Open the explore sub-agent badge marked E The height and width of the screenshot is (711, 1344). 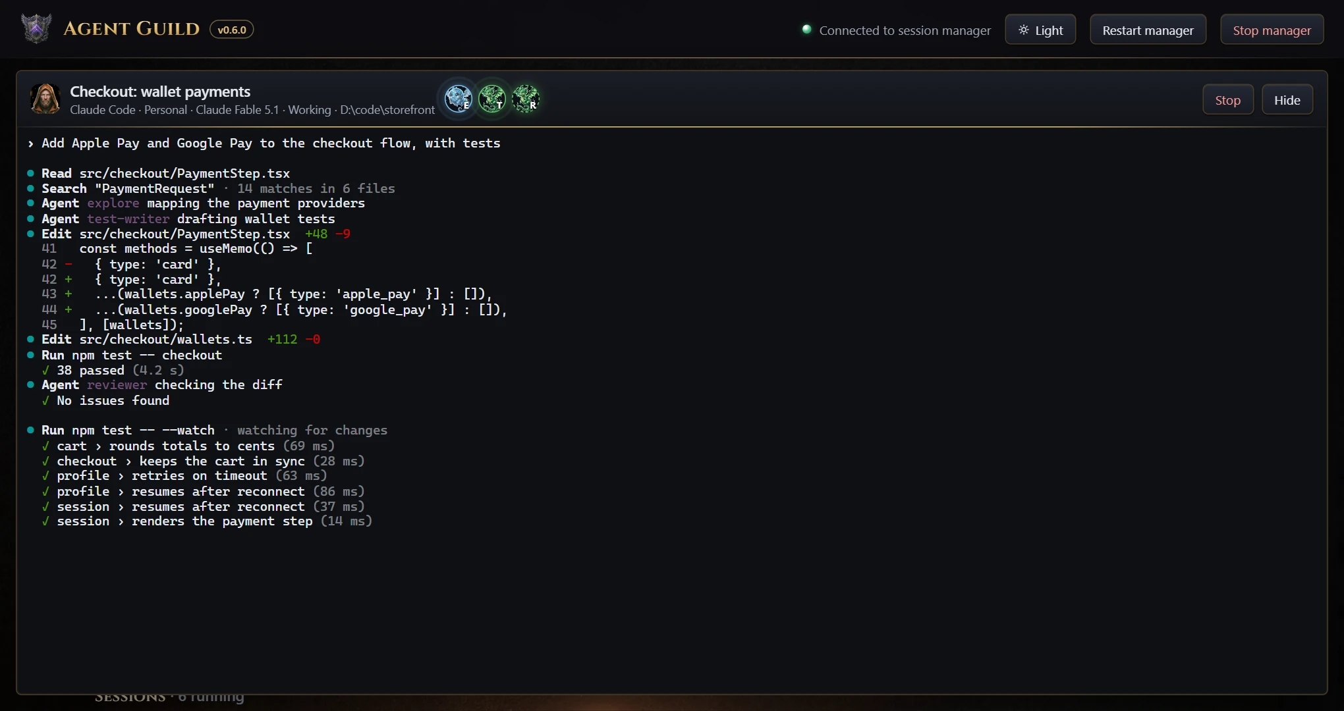click(x=458, y=99)
